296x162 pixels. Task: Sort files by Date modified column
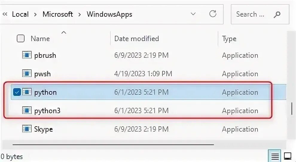pyautogui.click(x=137, y=38)
